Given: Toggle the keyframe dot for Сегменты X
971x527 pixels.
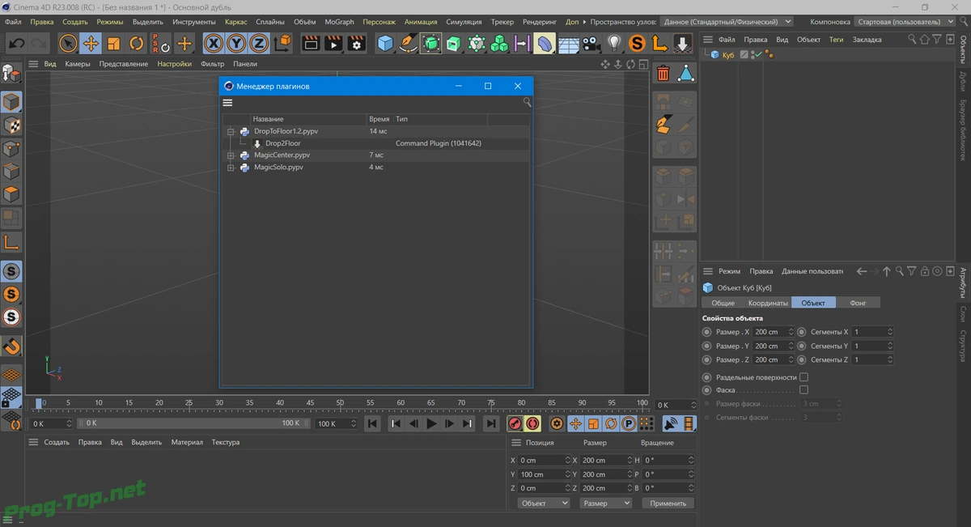Looking at the screenshot, I should (802, 332).
